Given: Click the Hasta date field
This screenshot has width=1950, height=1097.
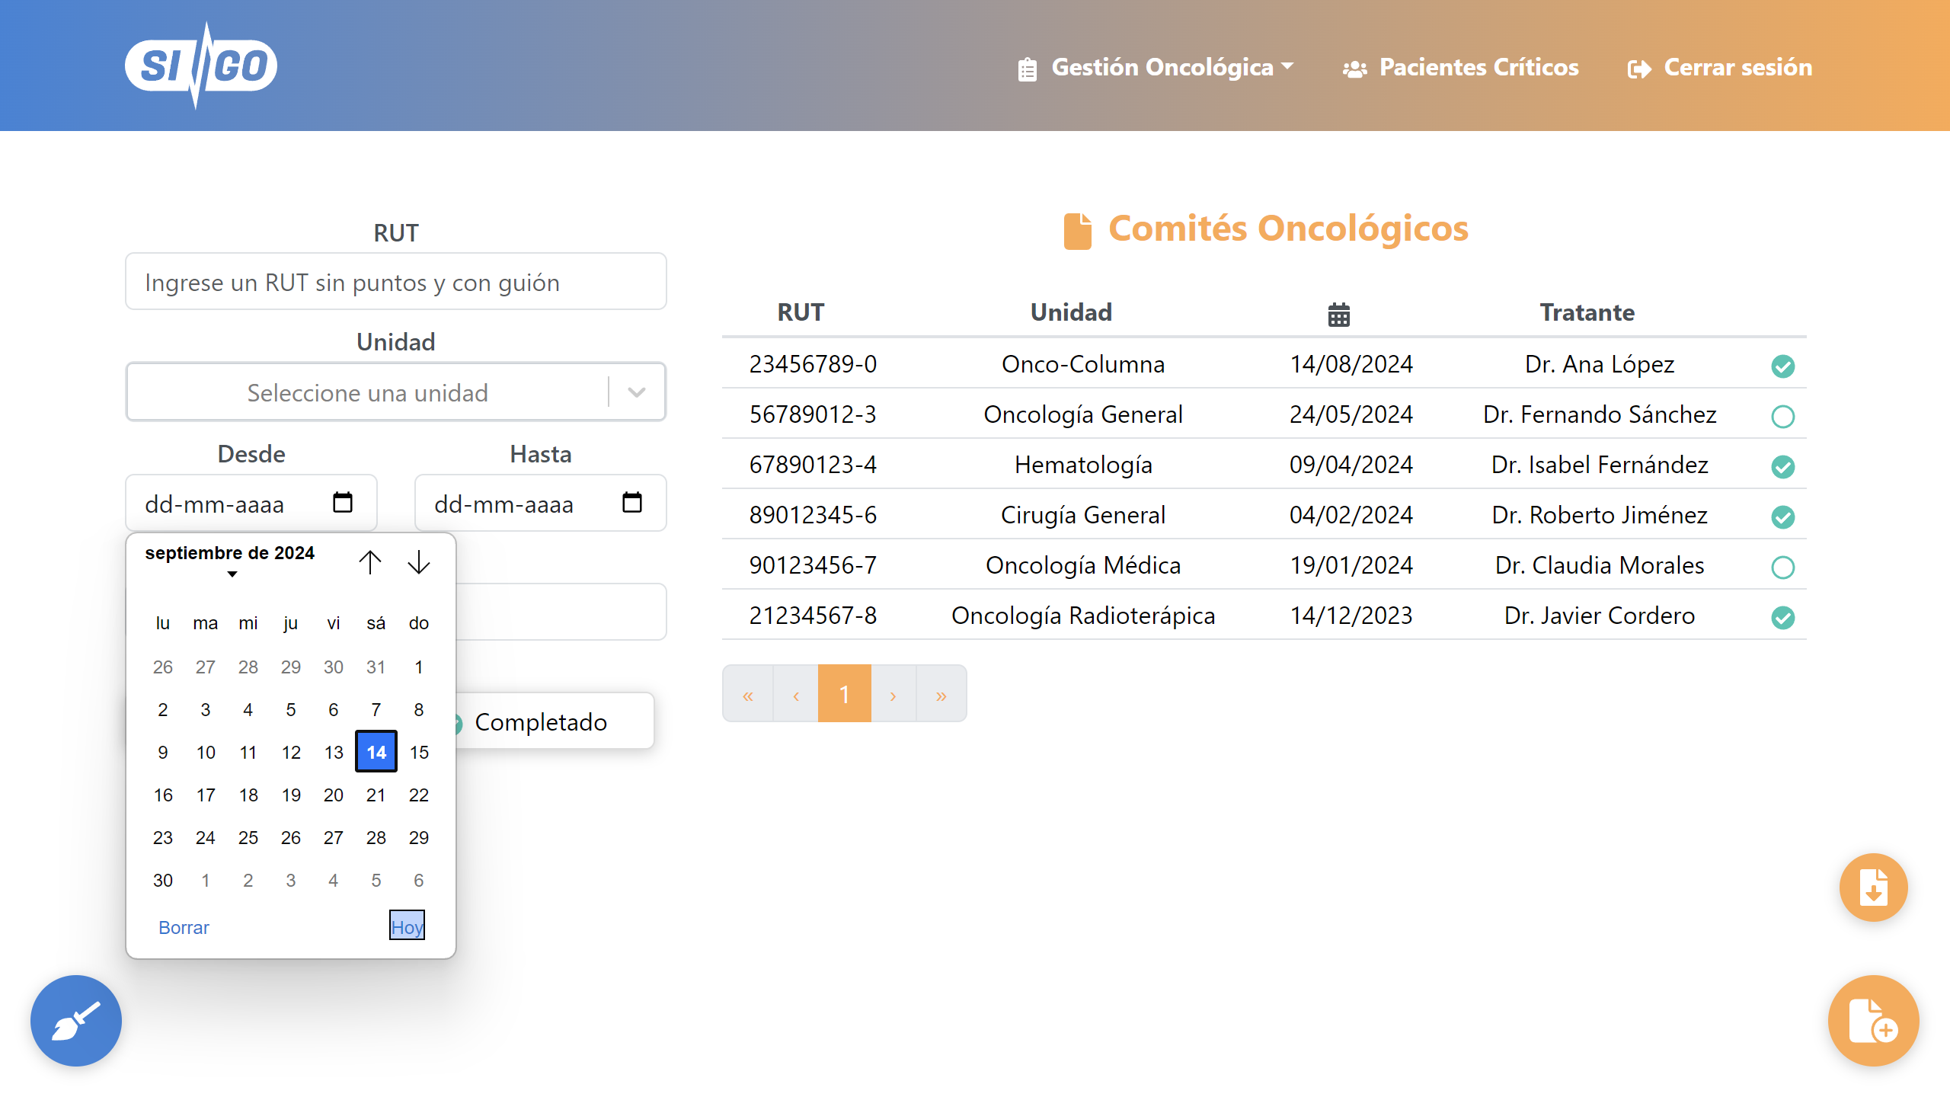Looking at the screenshot, I should coord(541,503).
